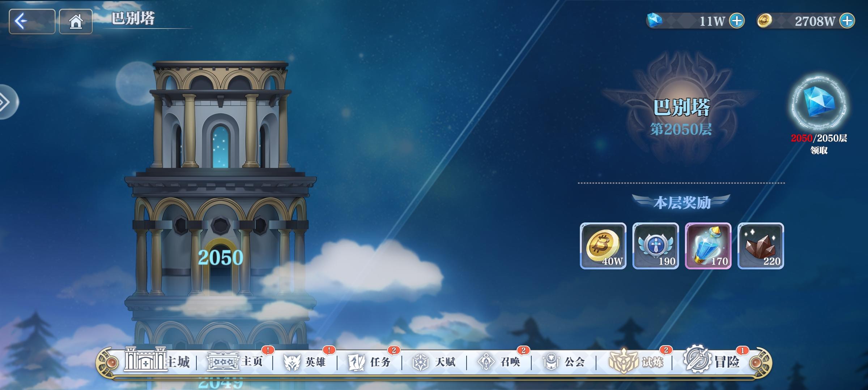Open the 试炼 trials tab
The height and width of the screenshot is (390, 868).
point(637,361)
